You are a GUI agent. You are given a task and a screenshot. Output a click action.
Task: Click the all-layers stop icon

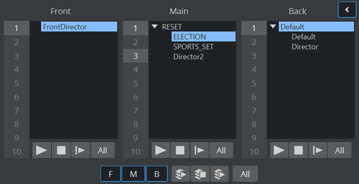[200, 174]
